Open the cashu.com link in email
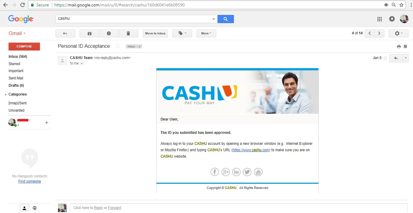Viewport: 413px width, 213px height. point(251,150)
